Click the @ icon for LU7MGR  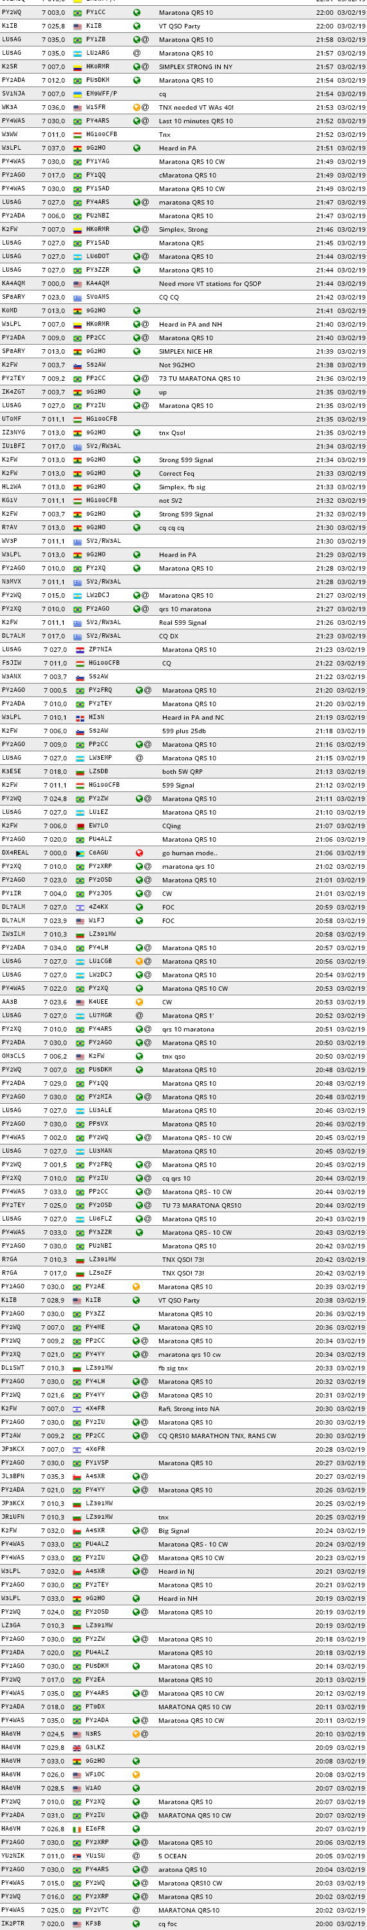pos(139,1015)
